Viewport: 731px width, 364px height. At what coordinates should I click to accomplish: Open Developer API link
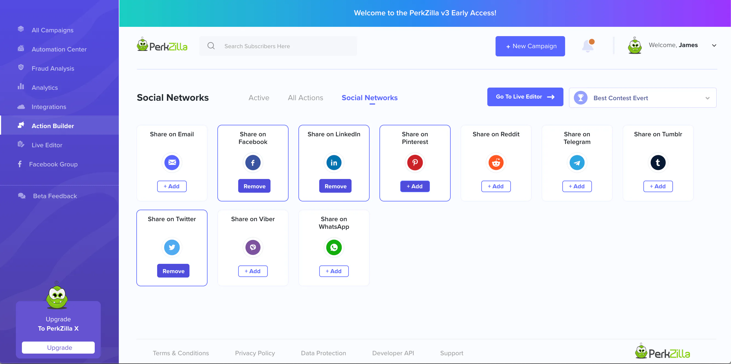click(x=393, y=353)
